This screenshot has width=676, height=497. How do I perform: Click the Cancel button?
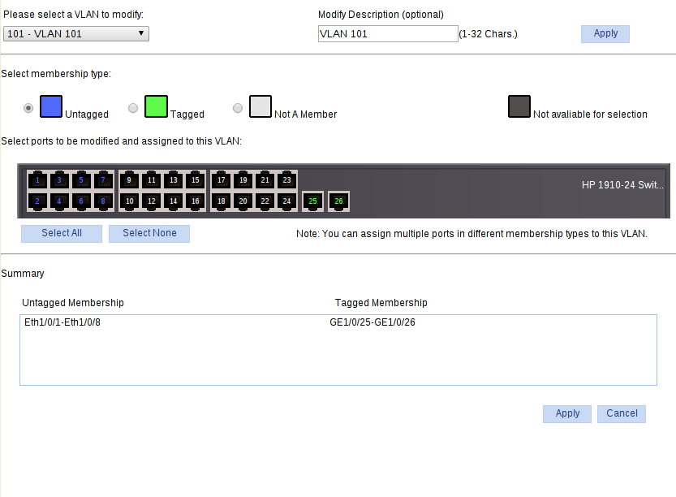[622, 413]
